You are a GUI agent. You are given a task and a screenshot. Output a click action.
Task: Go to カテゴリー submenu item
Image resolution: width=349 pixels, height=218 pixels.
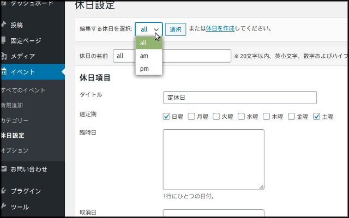[15, 120]
